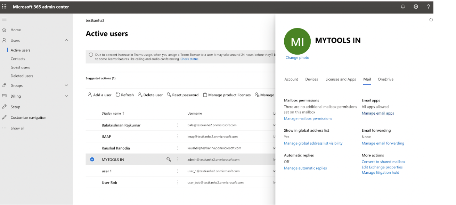Click Home in the sidebar
This screenshot has height=205, width=456.
[16, 30]
